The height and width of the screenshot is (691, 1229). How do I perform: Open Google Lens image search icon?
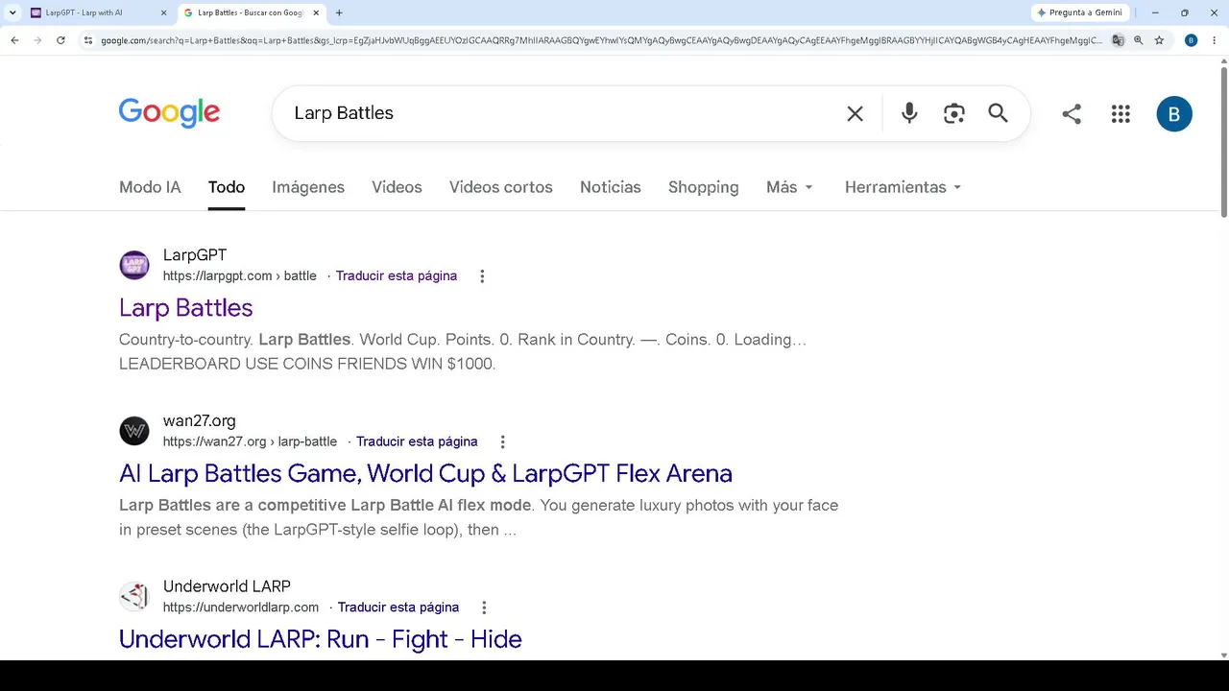tap(953, 113)
